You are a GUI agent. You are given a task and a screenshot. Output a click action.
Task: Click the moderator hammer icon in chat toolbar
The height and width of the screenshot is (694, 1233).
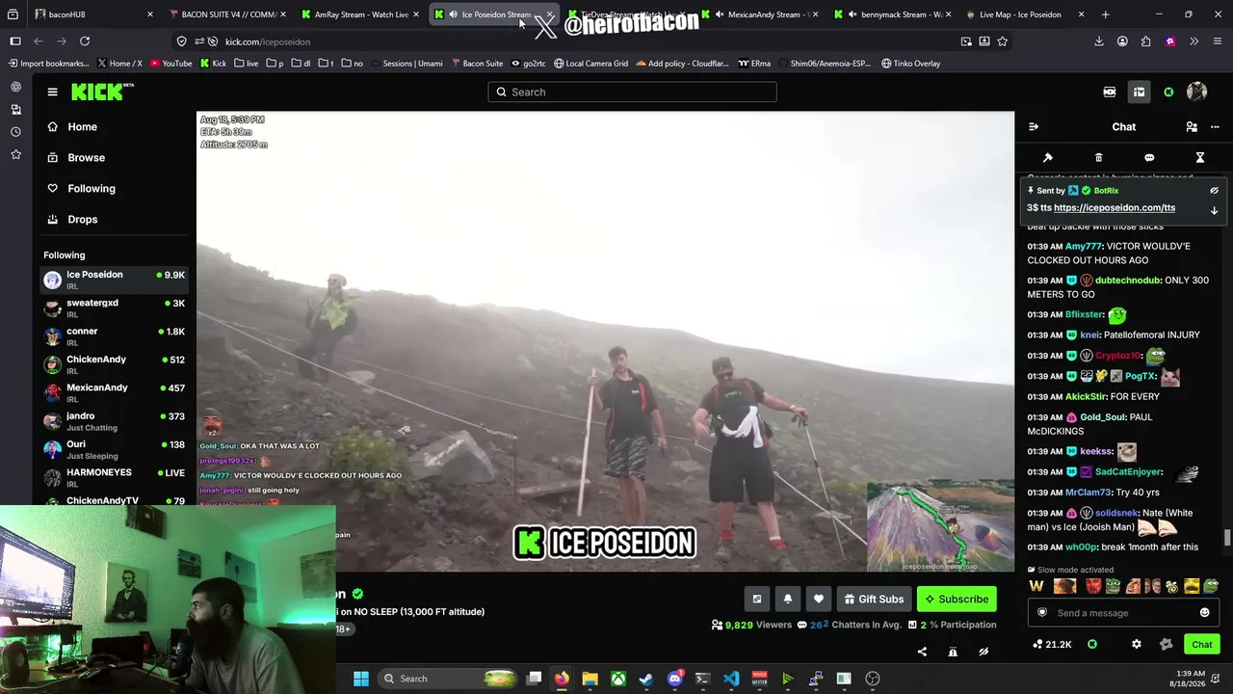point(1048,157)
